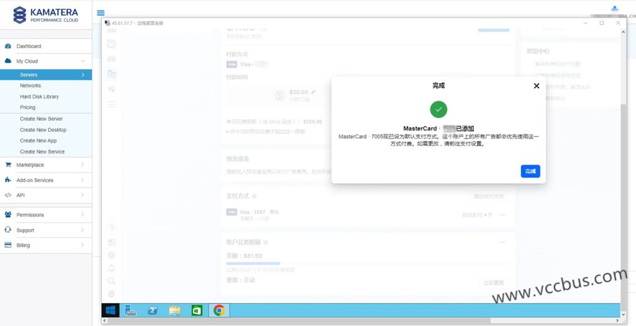This screenshot has height=326, width=636.
Task: Click Create New Server
Action: point(41,119)
